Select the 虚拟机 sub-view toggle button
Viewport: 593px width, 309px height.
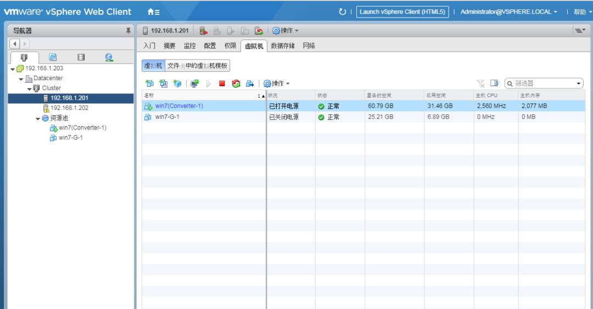pos(153,66)
